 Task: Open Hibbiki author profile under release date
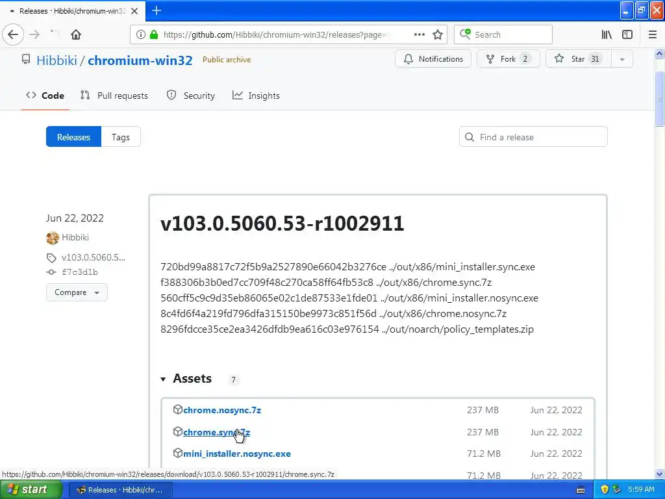75,237
